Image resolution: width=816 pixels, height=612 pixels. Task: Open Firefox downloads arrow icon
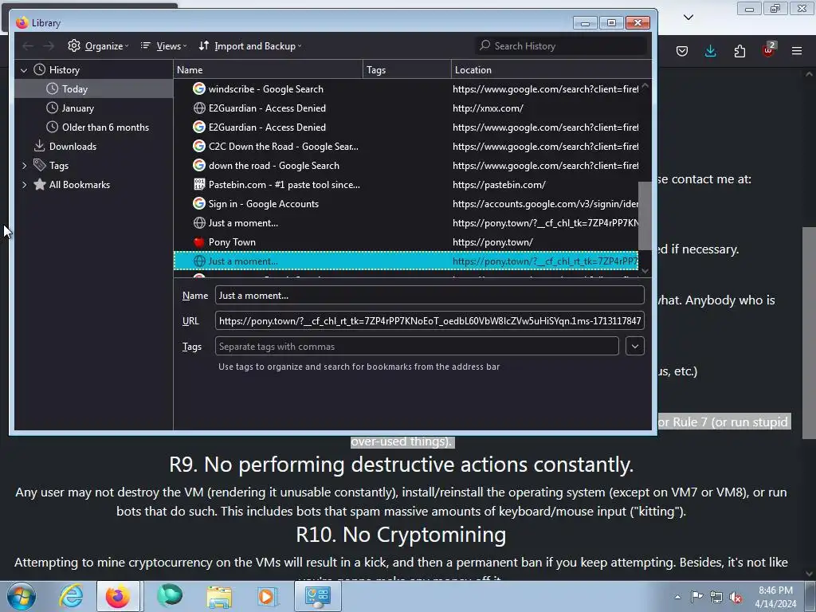coord(710,51)
